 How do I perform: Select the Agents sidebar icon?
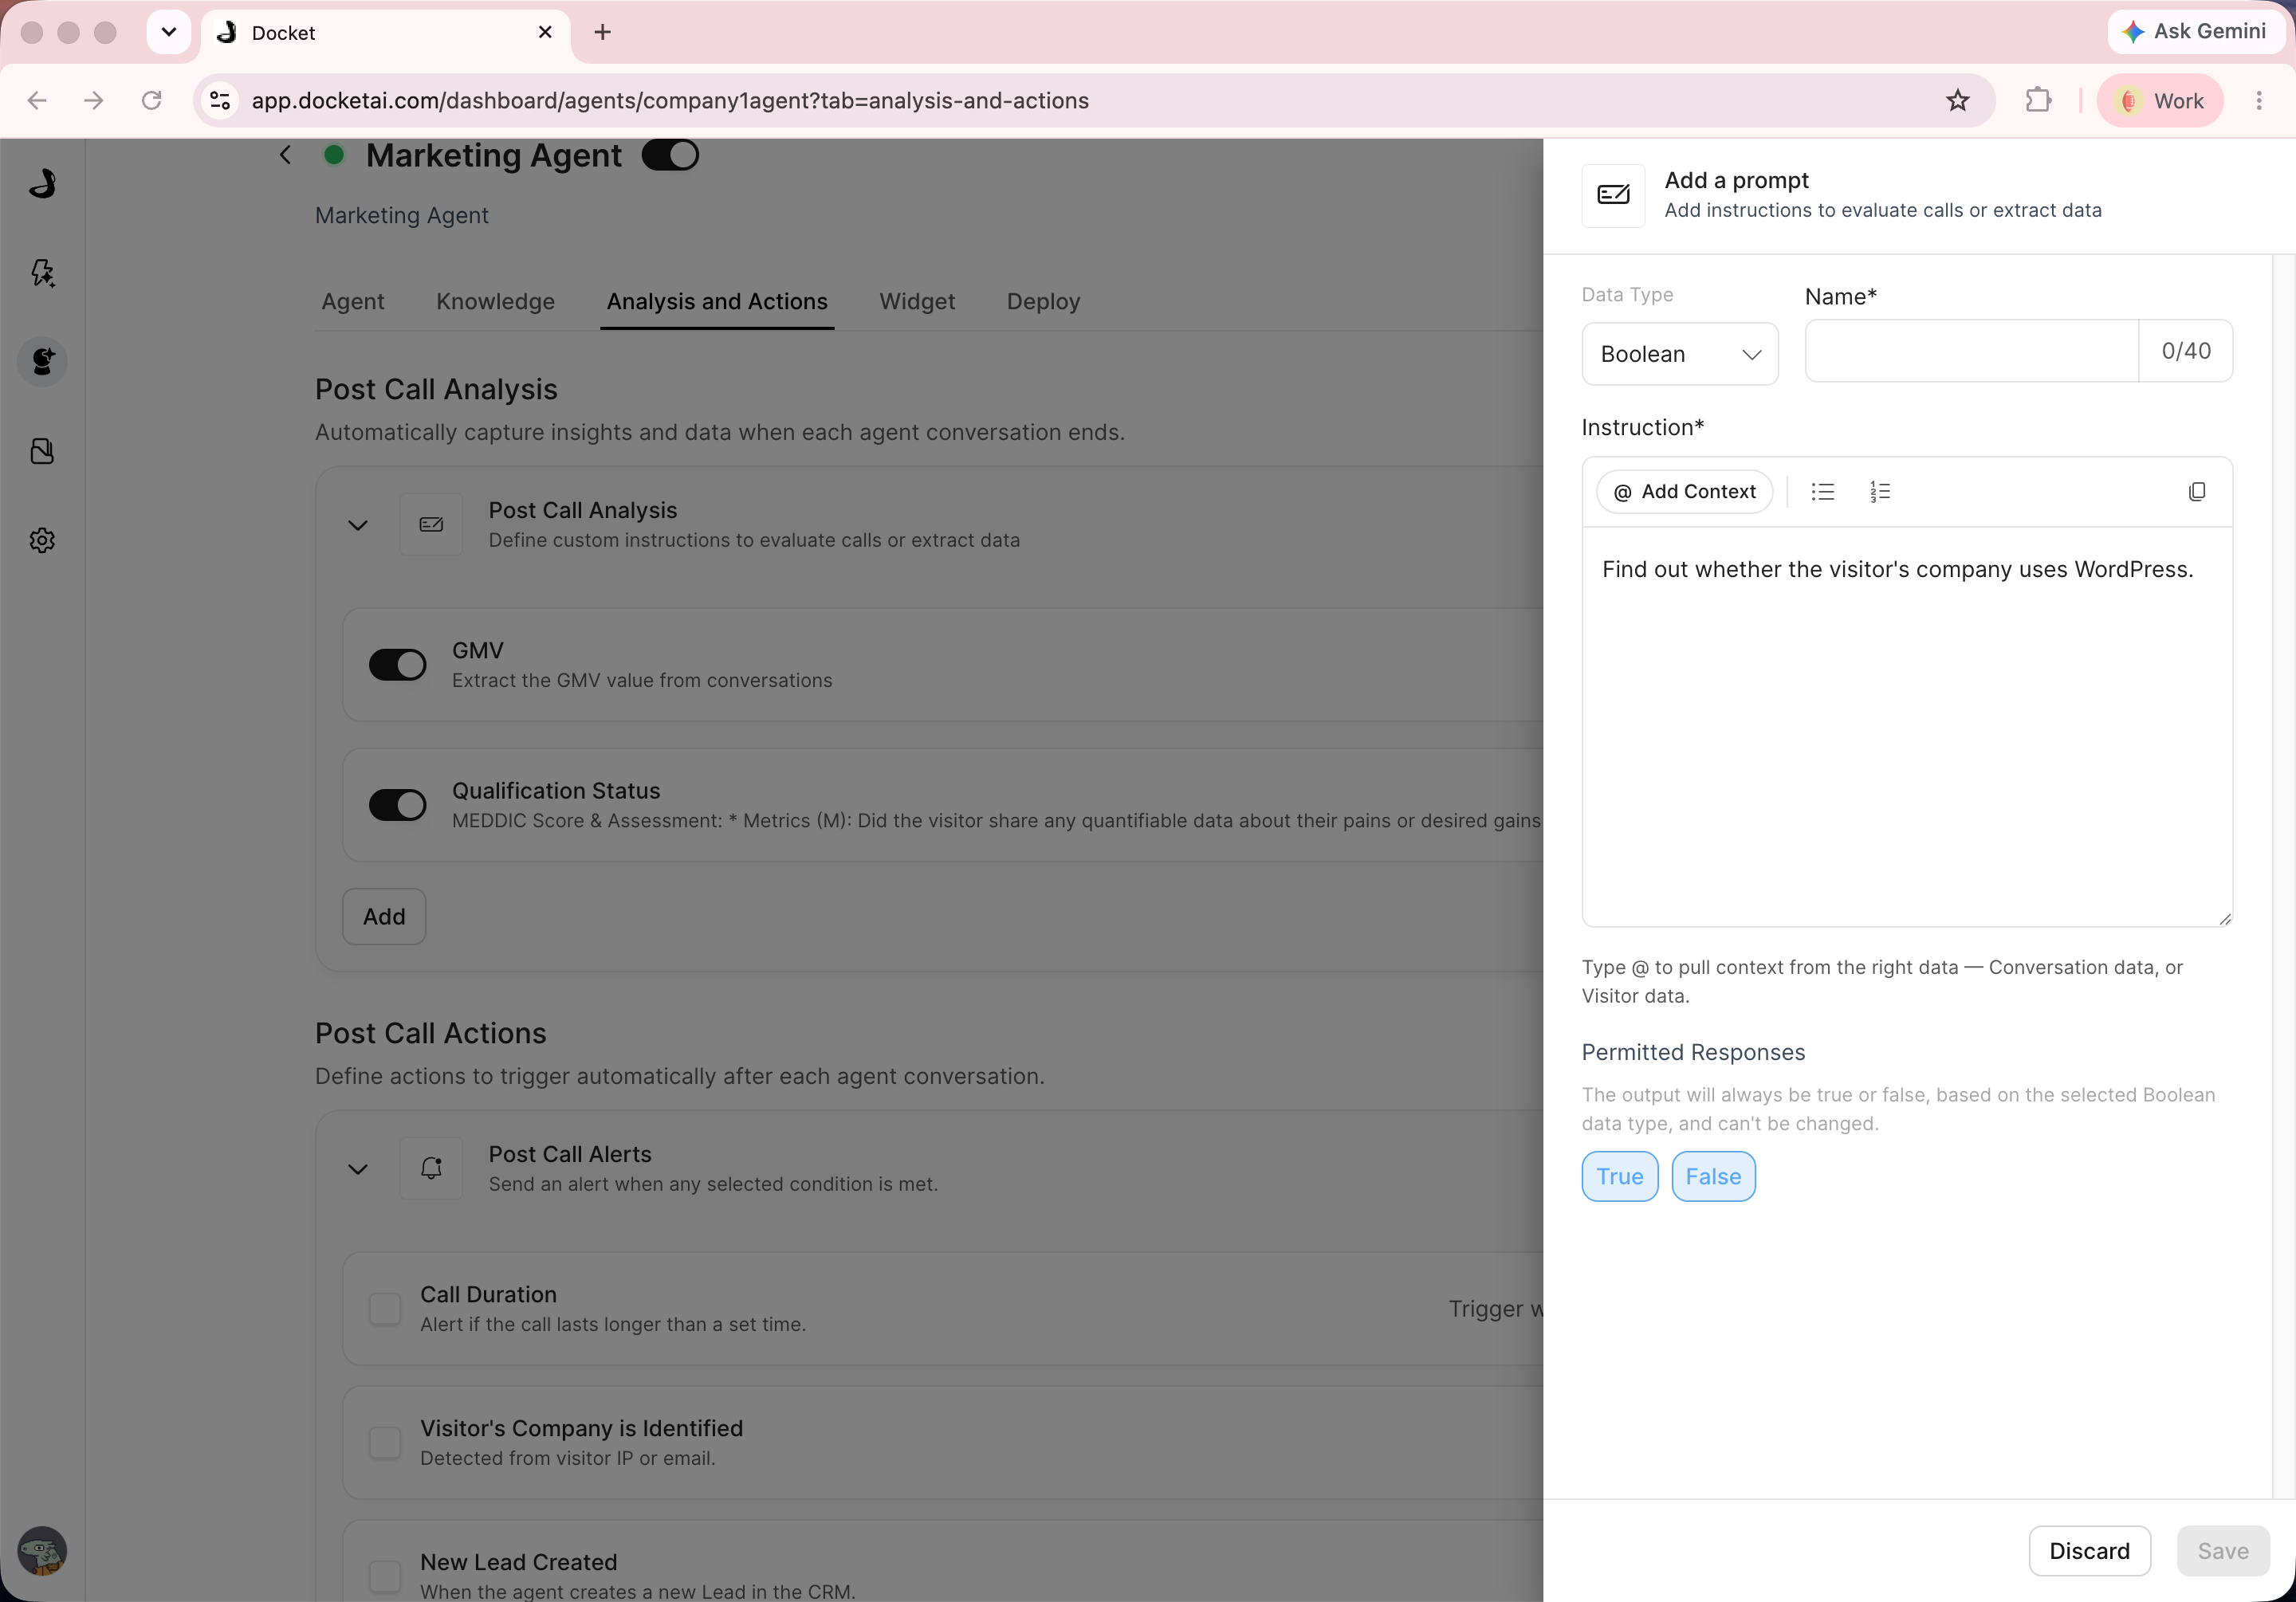pyautogui.click(x=42, y=362)
